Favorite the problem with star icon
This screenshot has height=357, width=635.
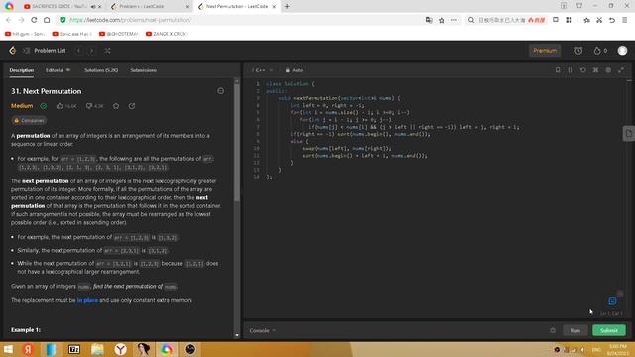[116, 106]
